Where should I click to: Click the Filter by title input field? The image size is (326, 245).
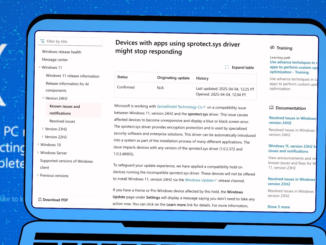(70, 42)
